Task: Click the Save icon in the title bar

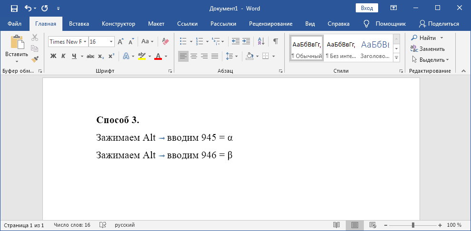Action: pyautogui.click(x=14, y=8)
